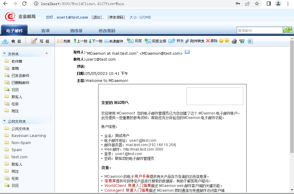Log out using the 退出 link
The image size is (294, 194).
click(97, 17)
